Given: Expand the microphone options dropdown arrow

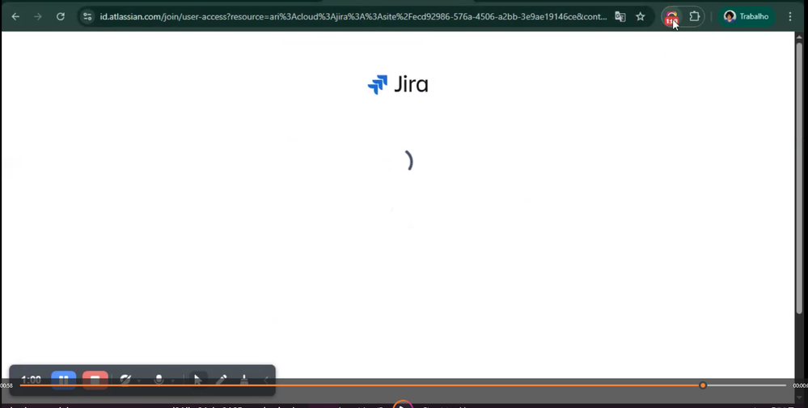Looking at the screenshot, I should point(172,380).
